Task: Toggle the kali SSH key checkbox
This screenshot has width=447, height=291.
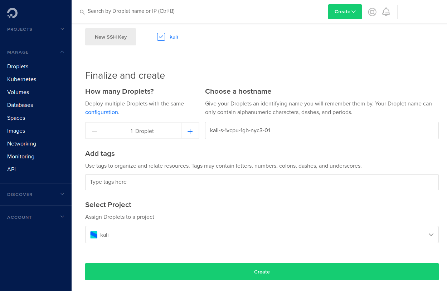Action: tap(161, 37)
